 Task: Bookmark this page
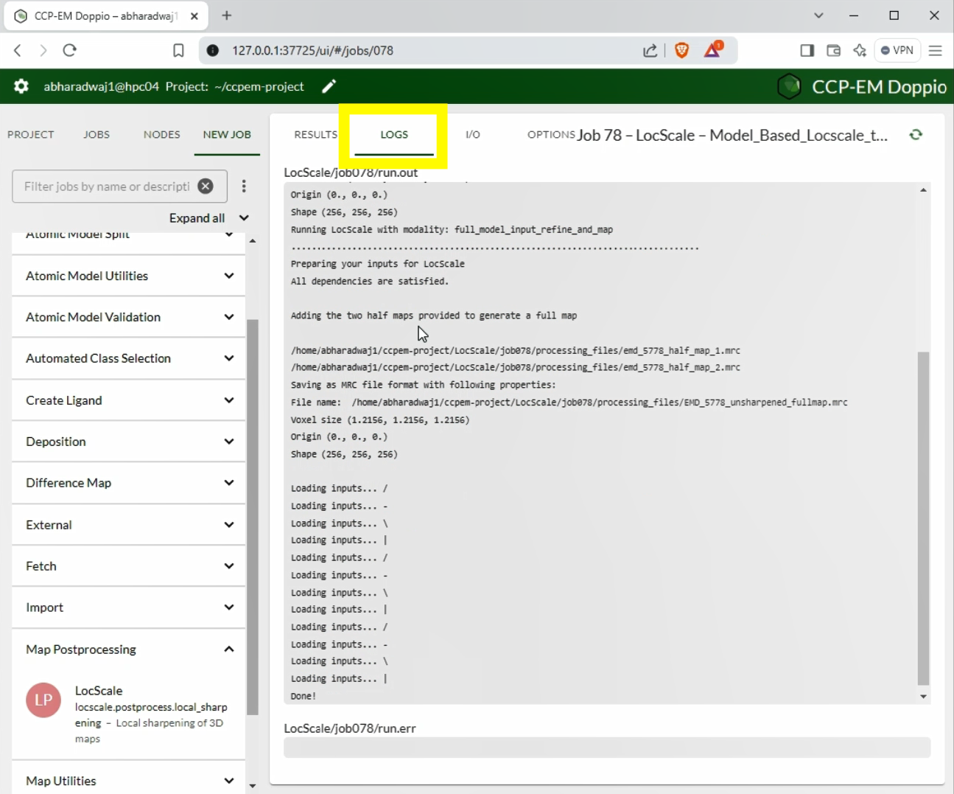178,50
